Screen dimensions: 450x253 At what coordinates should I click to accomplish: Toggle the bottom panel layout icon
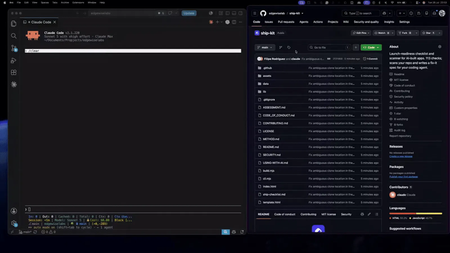tap(234, 13)
